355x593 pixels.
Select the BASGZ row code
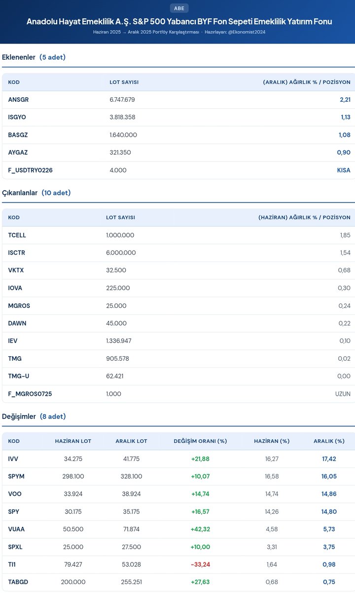[x=18, y=135]
